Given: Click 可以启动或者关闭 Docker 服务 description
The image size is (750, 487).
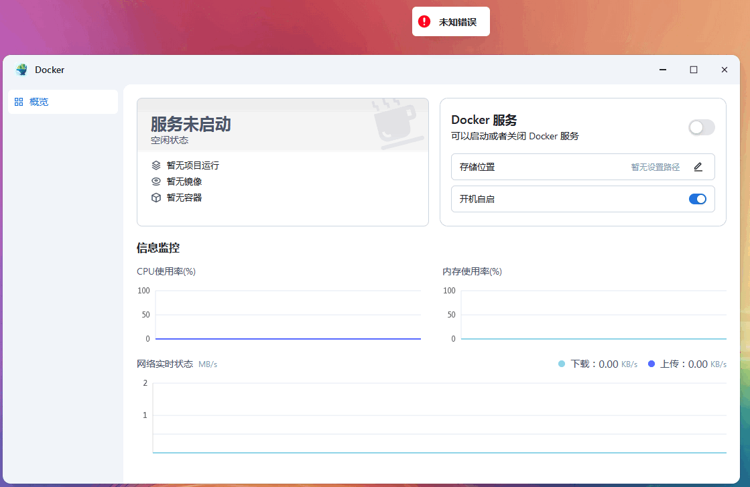Looking at the screenshot, I should point(515,136).
